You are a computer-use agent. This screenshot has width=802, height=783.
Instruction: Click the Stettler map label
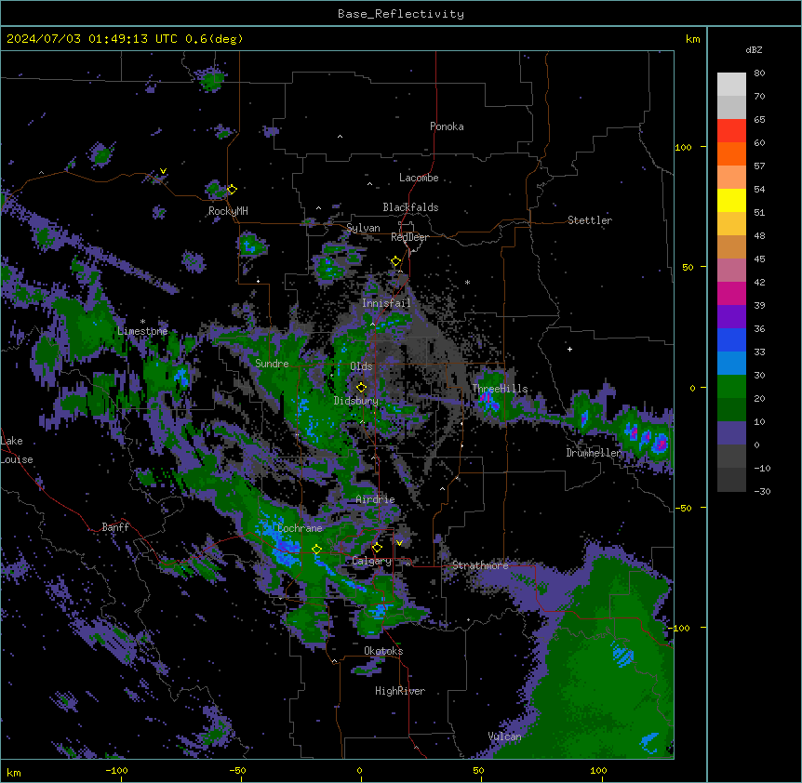[x=590, y=220]
